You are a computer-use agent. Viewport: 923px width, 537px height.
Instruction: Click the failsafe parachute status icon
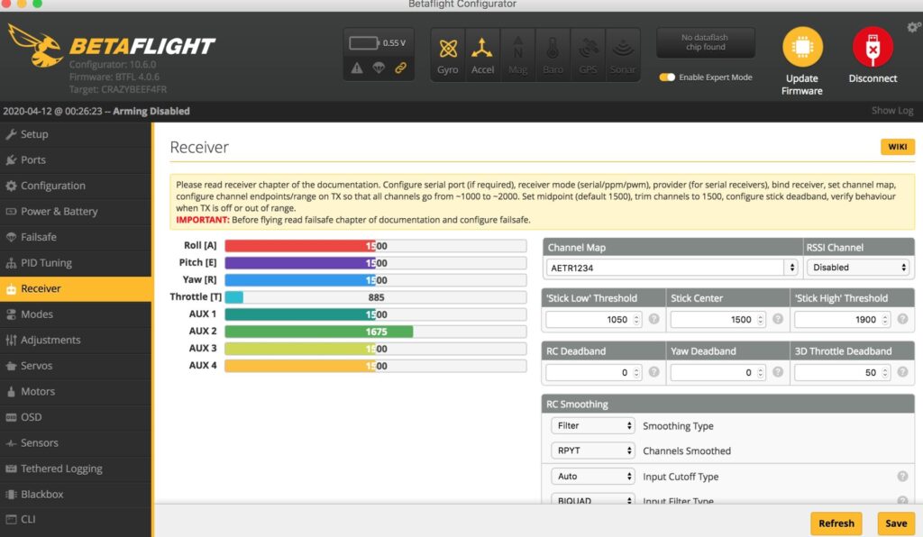(379, 68)
